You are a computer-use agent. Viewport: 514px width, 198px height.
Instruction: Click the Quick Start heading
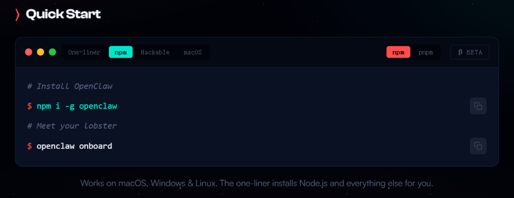[63, 15]
